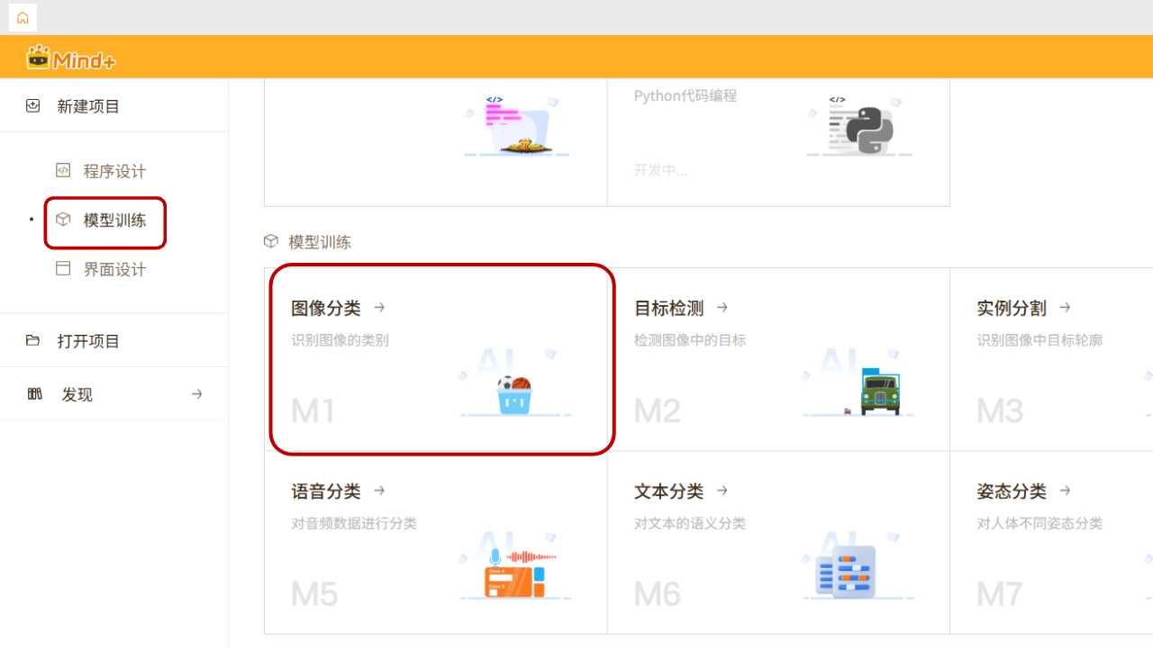This screenshot has width=1153, height=648.
Task: Select 程序设计 in the sidebar
Action: click(x=114, y=171)
